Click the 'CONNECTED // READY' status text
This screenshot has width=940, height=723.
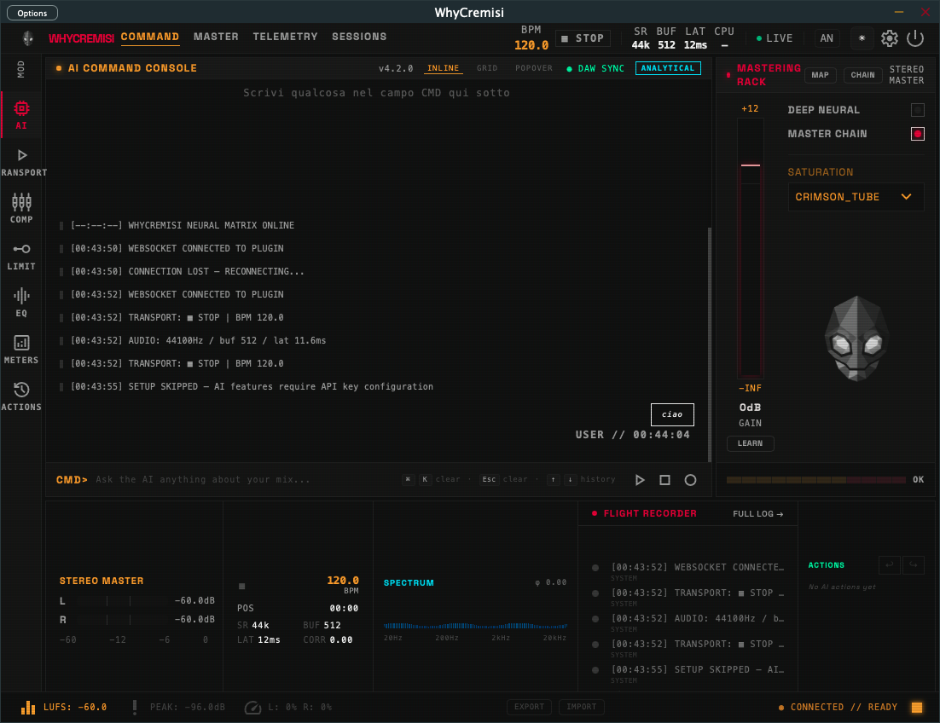pos(844,708)
